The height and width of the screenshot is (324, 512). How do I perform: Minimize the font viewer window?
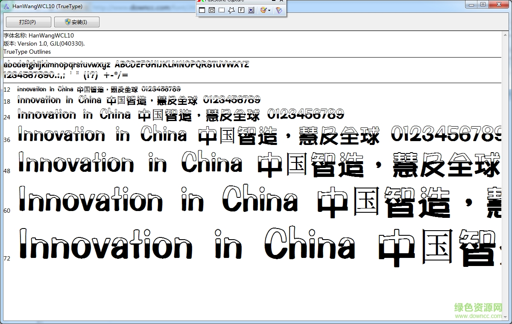[471, 5]
